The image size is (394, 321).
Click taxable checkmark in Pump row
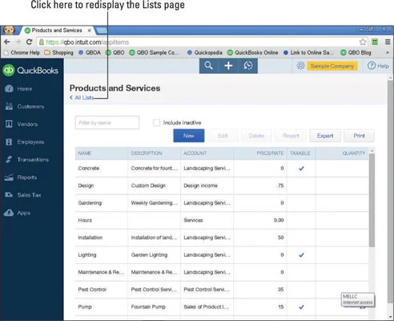301,307
